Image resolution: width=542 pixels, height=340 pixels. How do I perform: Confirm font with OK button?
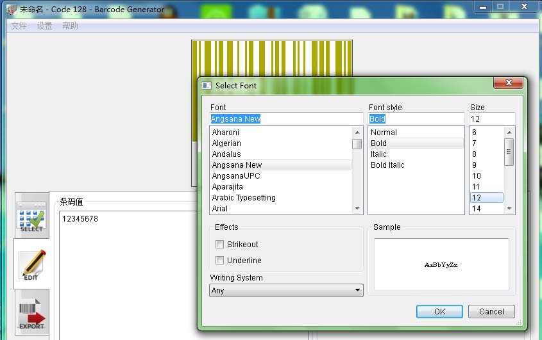(x=439, y=311)
